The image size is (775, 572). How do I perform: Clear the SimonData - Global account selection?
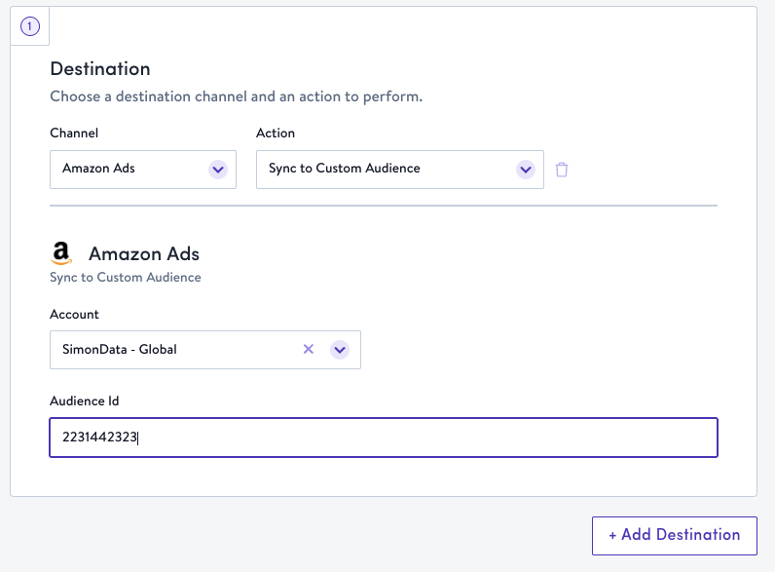(309, 349)
